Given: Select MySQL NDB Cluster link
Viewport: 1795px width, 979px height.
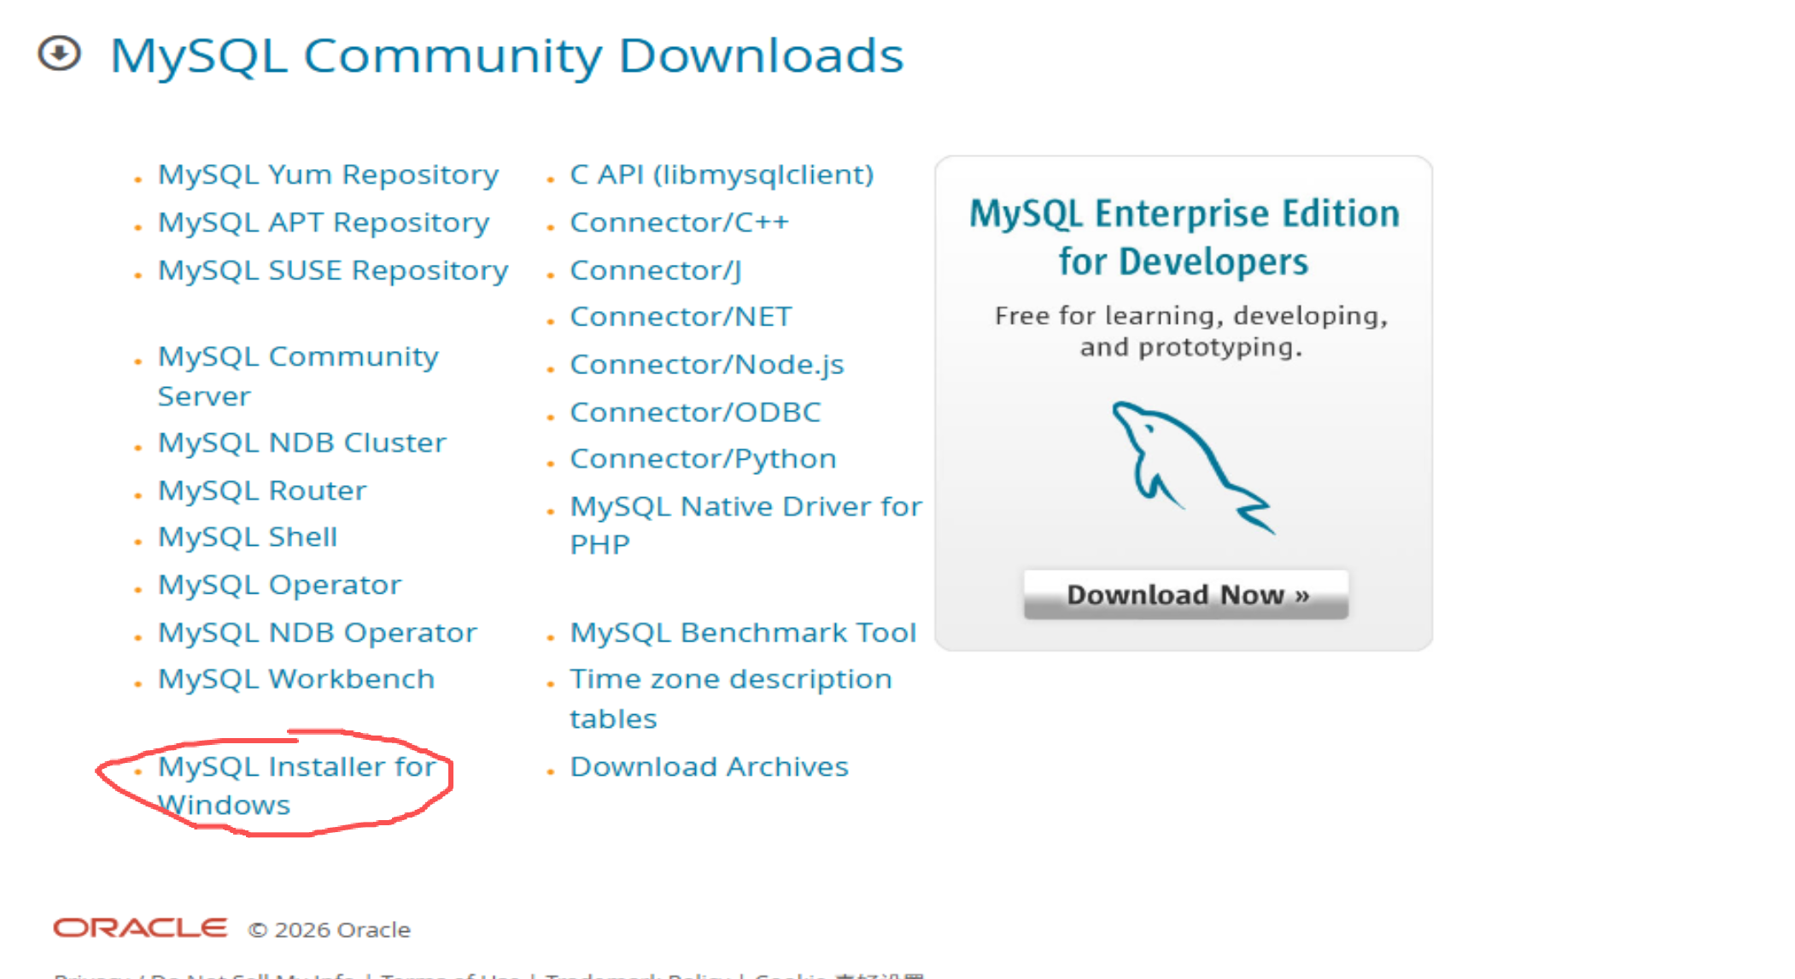Looking at the screenshot, I should tap(301, 443).
